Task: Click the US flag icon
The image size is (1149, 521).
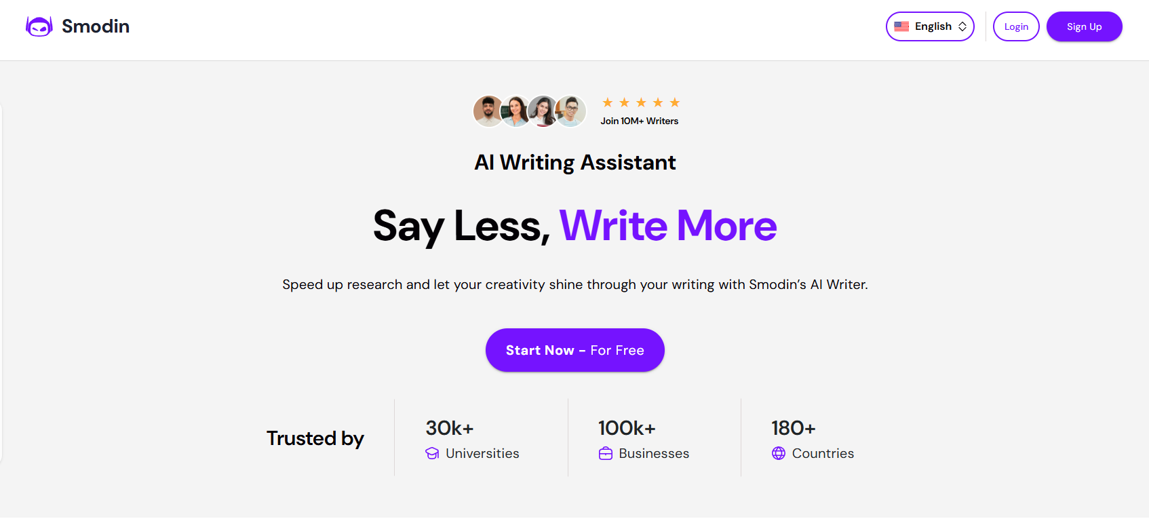Action: pyautogui.click(x=901, y=26)
